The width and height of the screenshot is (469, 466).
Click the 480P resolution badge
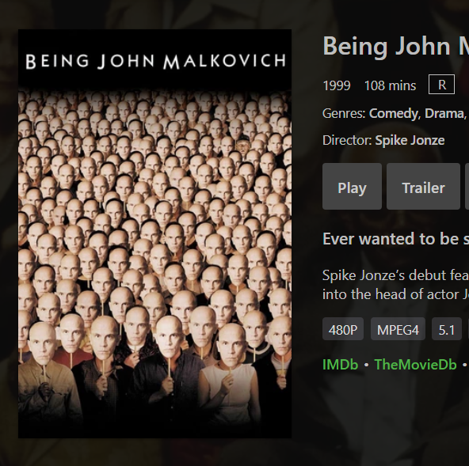click(x=343, y=329)
